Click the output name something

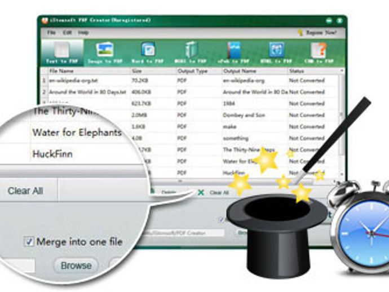coord(236,138)
